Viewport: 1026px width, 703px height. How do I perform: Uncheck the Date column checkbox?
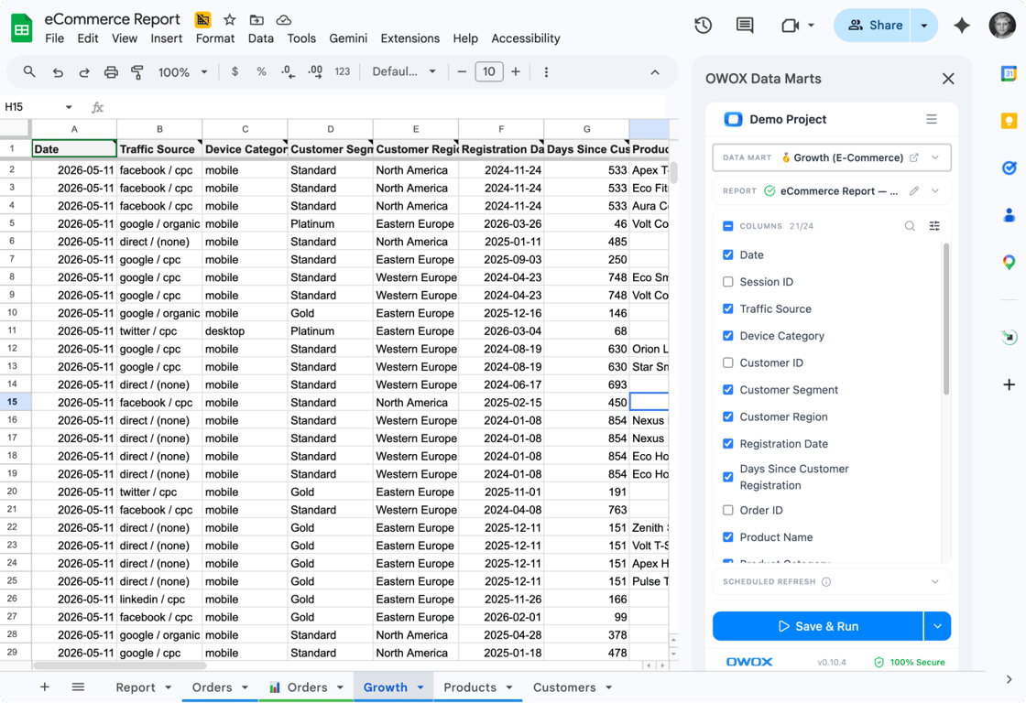click(727, 255)
